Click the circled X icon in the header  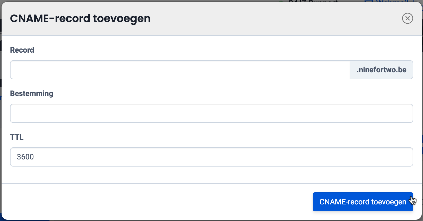[407, 18]
